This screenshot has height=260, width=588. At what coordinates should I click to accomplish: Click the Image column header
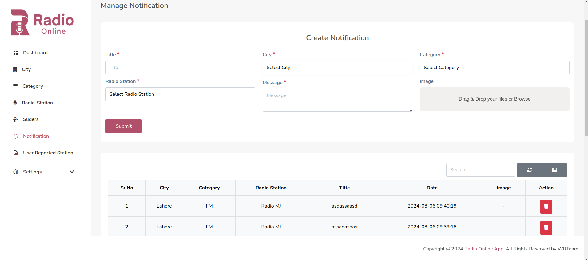click(x=504, y=188)
